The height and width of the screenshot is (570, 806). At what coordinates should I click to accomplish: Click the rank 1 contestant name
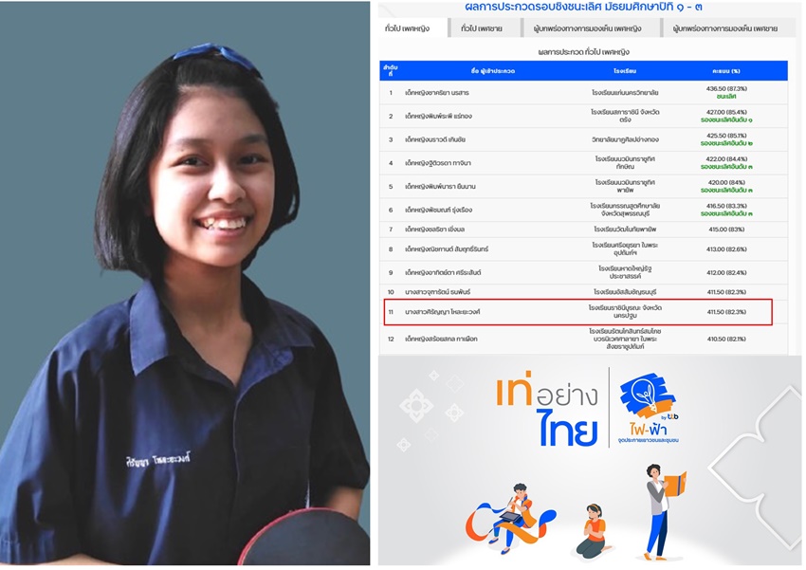[x=437, y=93]
